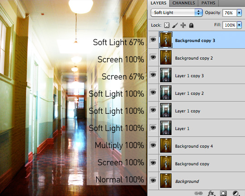245x196 pixels.
Task: Select Layer 1 copy thumbnail
Action: tap(166, 110)
